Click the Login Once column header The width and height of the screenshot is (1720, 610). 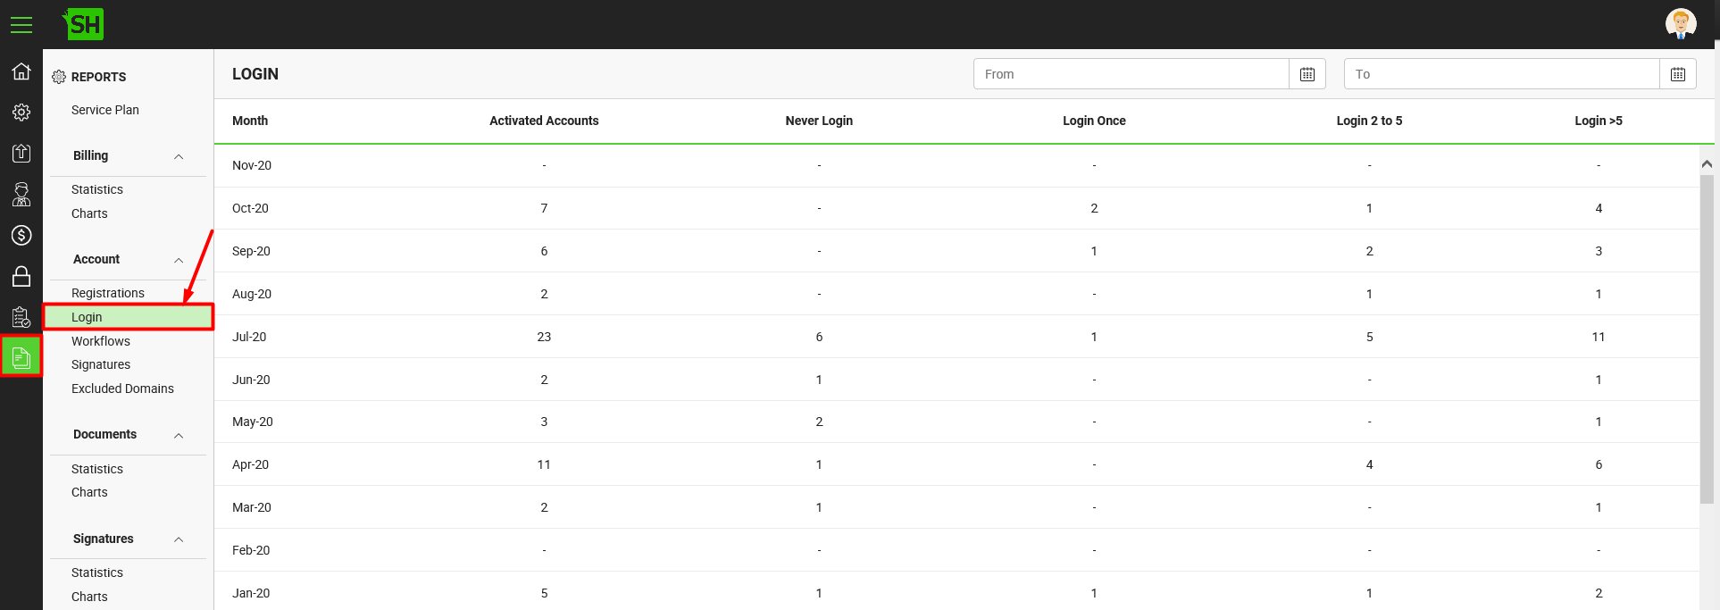tap(1094, 121)
